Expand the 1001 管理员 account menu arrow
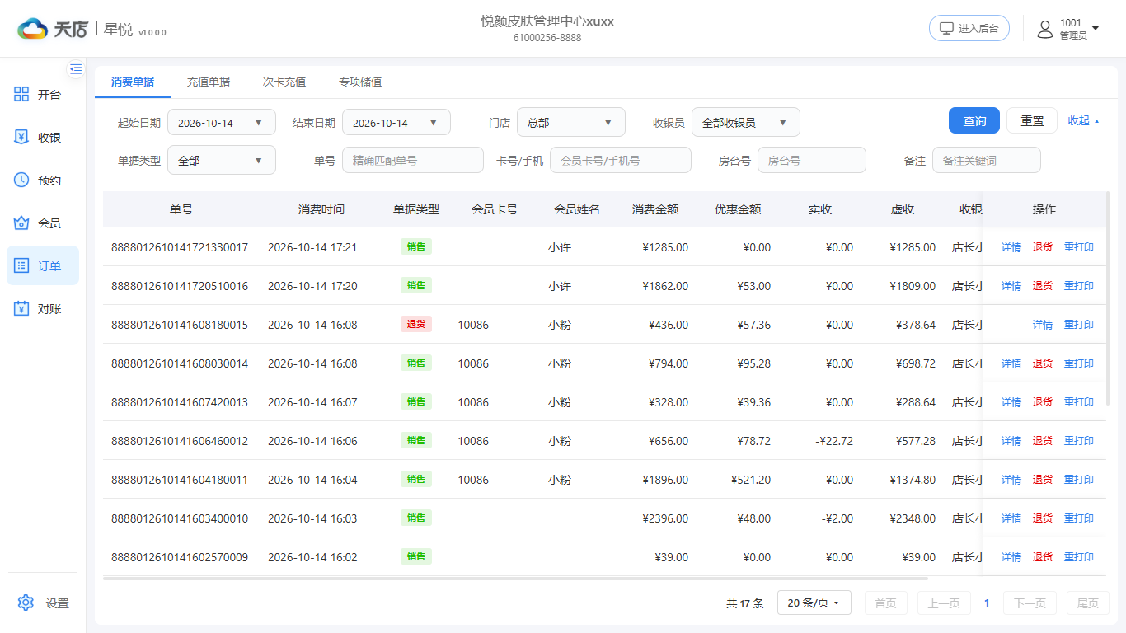Screen dimensions: 1126x633 tap(1096, 29)
